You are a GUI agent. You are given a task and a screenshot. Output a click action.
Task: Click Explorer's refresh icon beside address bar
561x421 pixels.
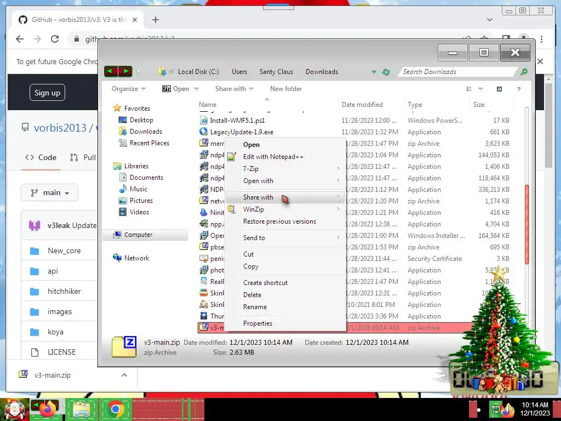(x=386, y=72)
